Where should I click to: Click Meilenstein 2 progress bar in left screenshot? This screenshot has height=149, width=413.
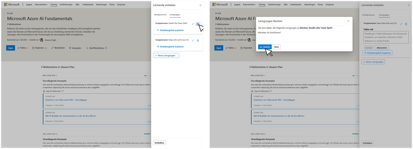[x=148, y=134]
